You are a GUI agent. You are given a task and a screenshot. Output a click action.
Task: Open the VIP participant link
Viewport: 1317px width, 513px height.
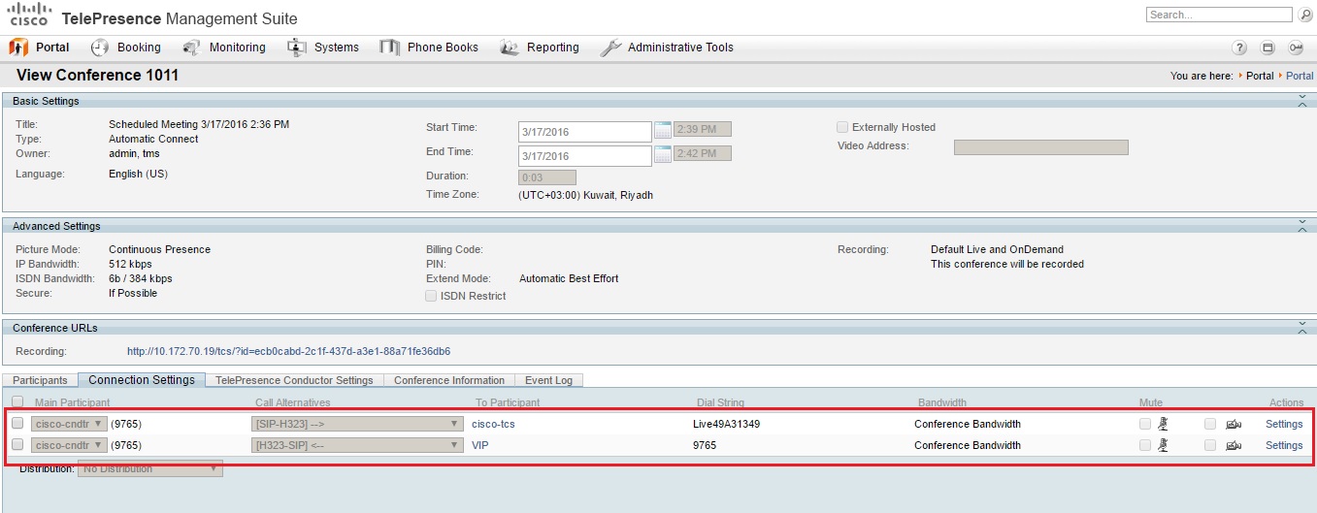480,445
